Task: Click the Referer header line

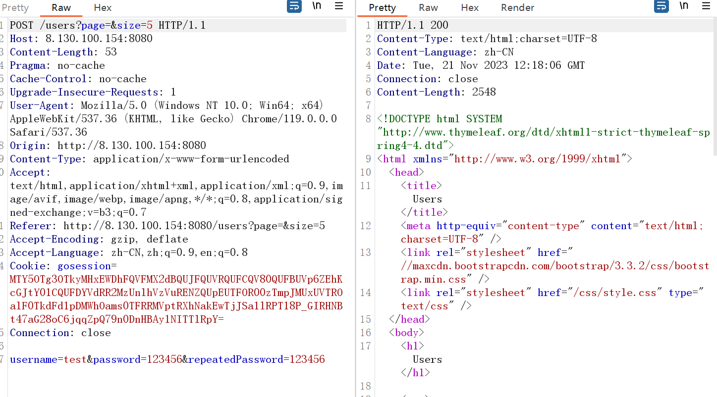Action: point(167,226)
